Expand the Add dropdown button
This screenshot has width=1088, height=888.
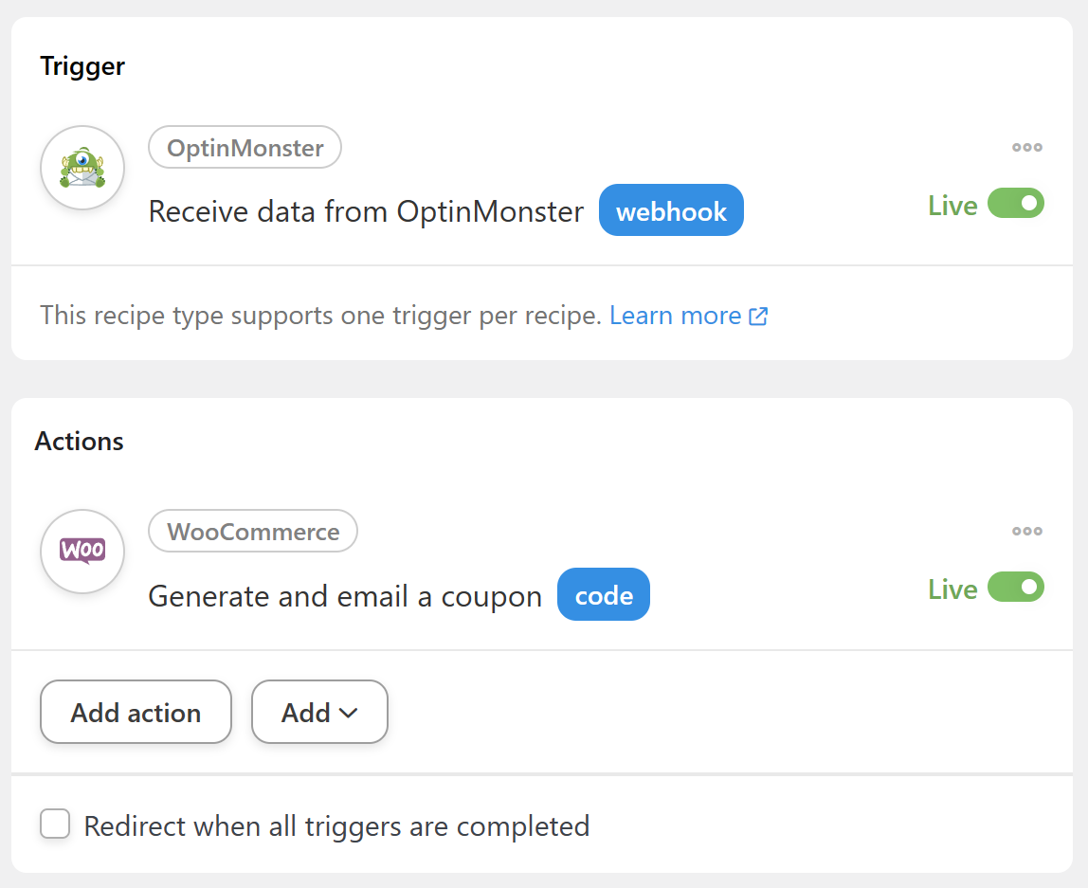(319, 712)
